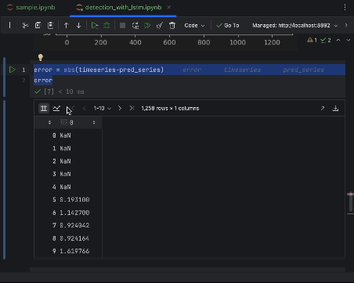Click the cell execution status [7]
354x283 pixels.
click(49, 91)
